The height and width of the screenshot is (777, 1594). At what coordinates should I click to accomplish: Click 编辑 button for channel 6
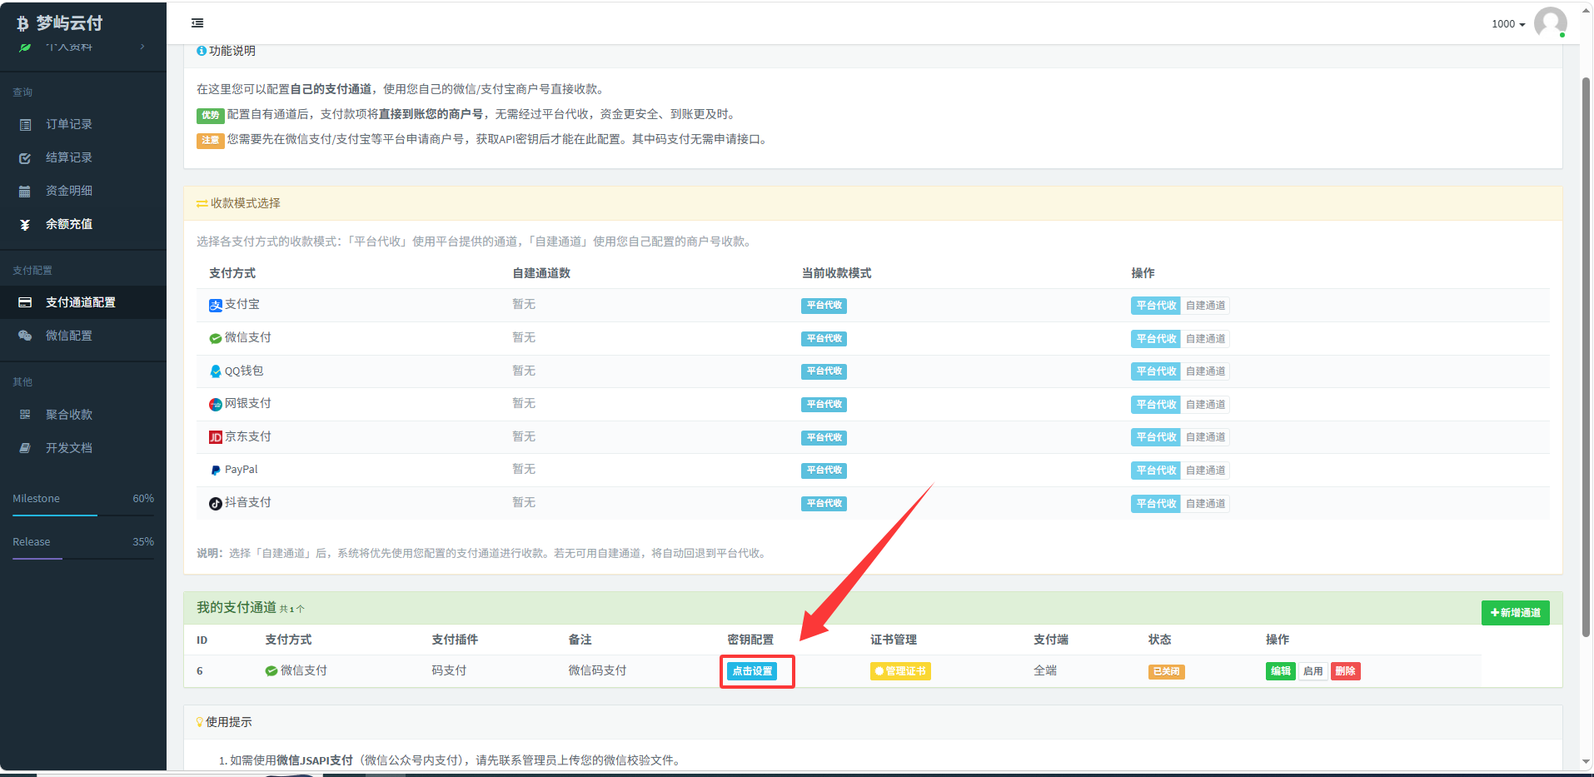pos(1280,671)
